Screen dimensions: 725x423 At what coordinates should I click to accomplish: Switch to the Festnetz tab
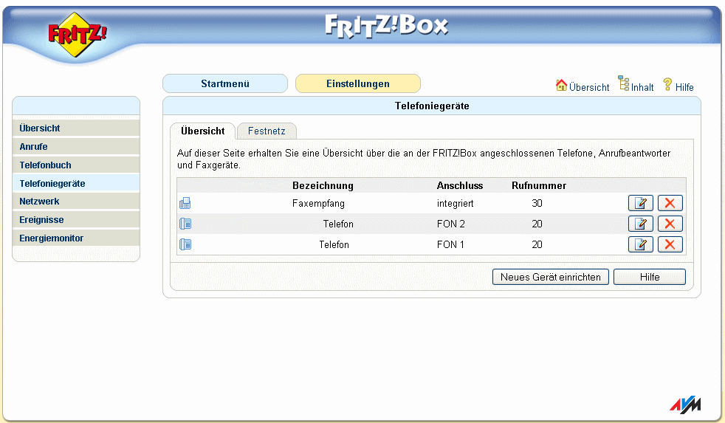(267, 131)
